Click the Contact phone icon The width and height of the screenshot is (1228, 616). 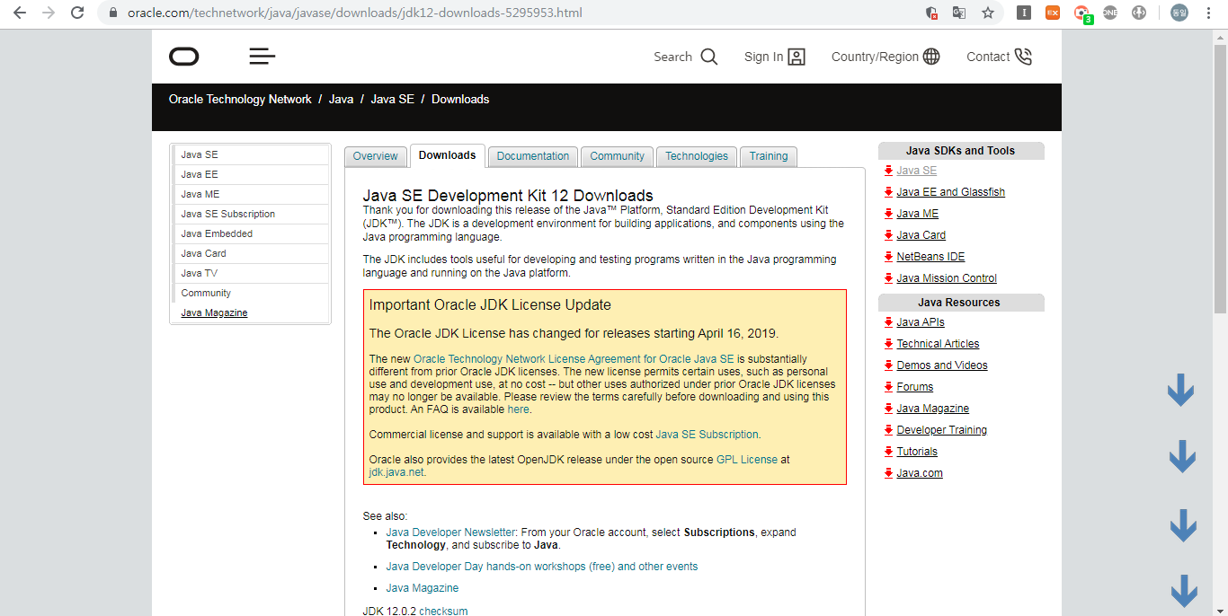pyautogui.click(x=1023, y=57)
